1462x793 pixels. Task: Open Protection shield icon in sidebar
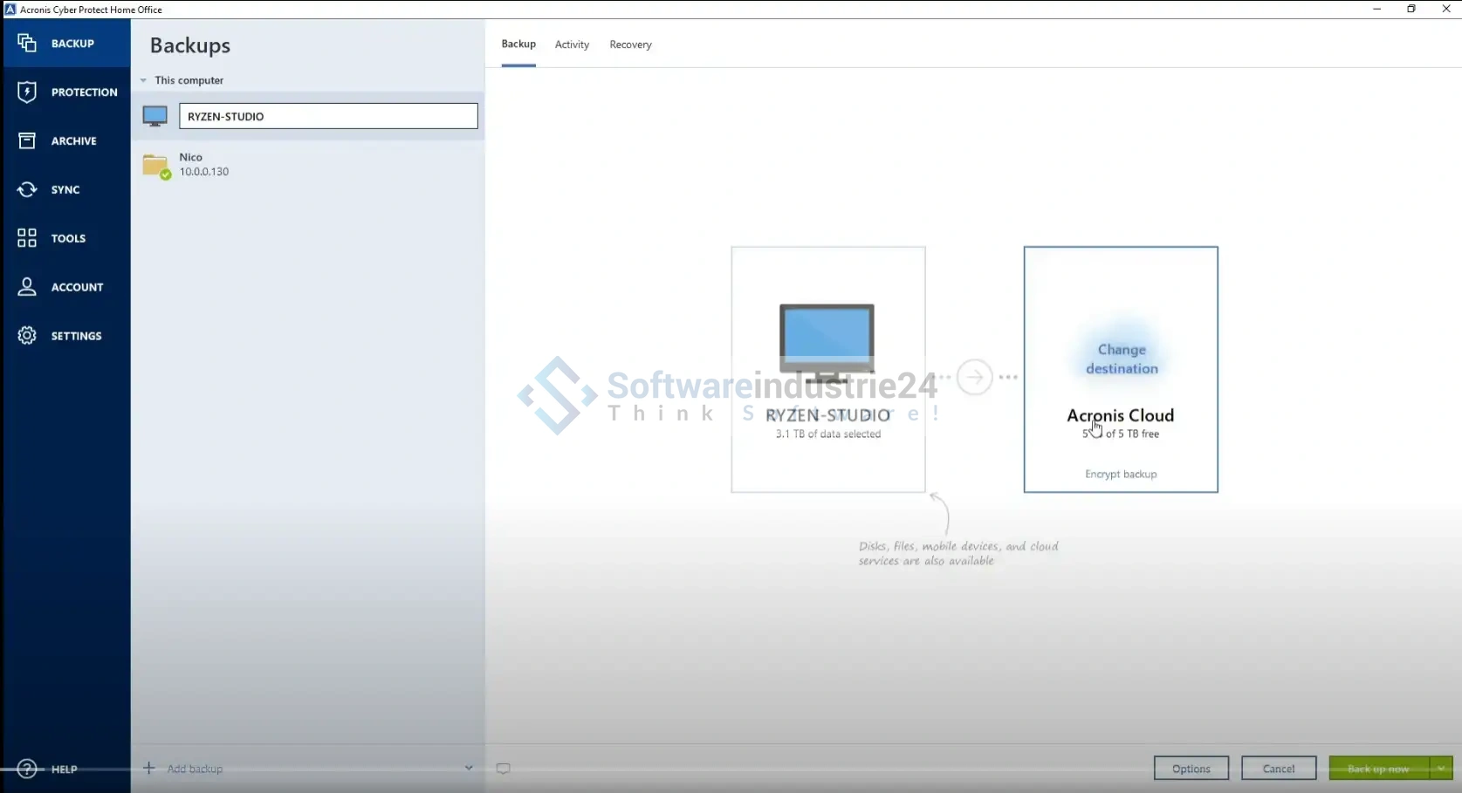pos(27,92)
